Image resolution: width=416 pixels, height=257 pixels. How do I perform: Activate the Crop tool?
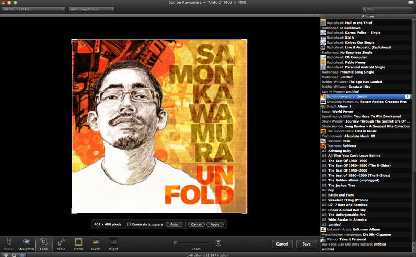(x=44, y=244)
